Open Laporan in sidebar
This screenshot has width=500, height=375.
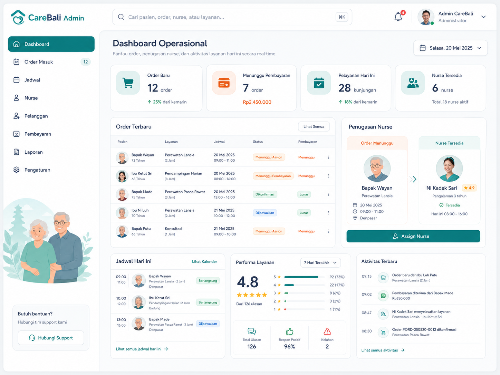51,152
